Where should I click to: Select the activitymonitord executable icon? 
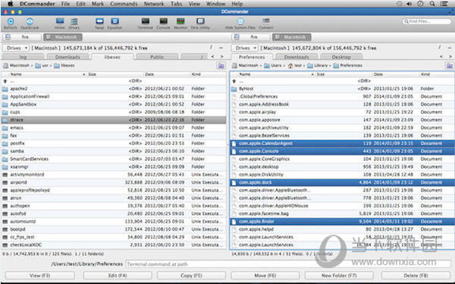tap(5, 175)
